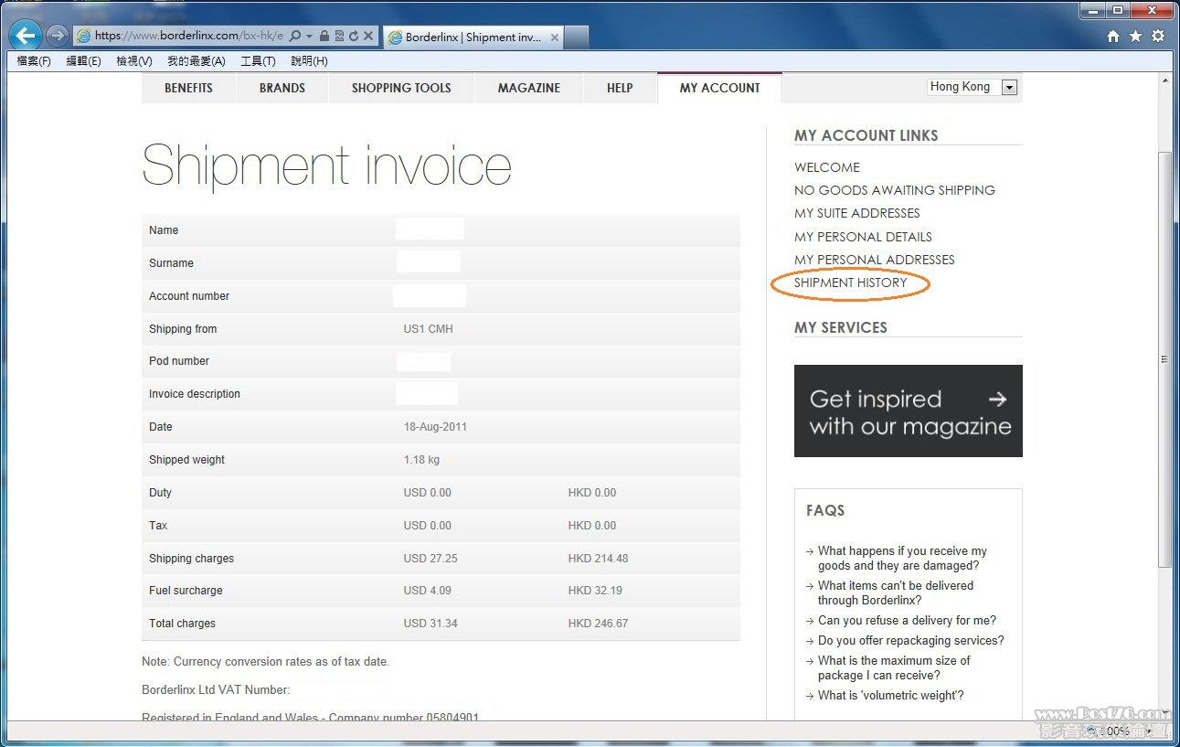Open MY PERSONAL DETAILS link
The height and width of the screenshot is (747, 1180).
tap(864, 237)
